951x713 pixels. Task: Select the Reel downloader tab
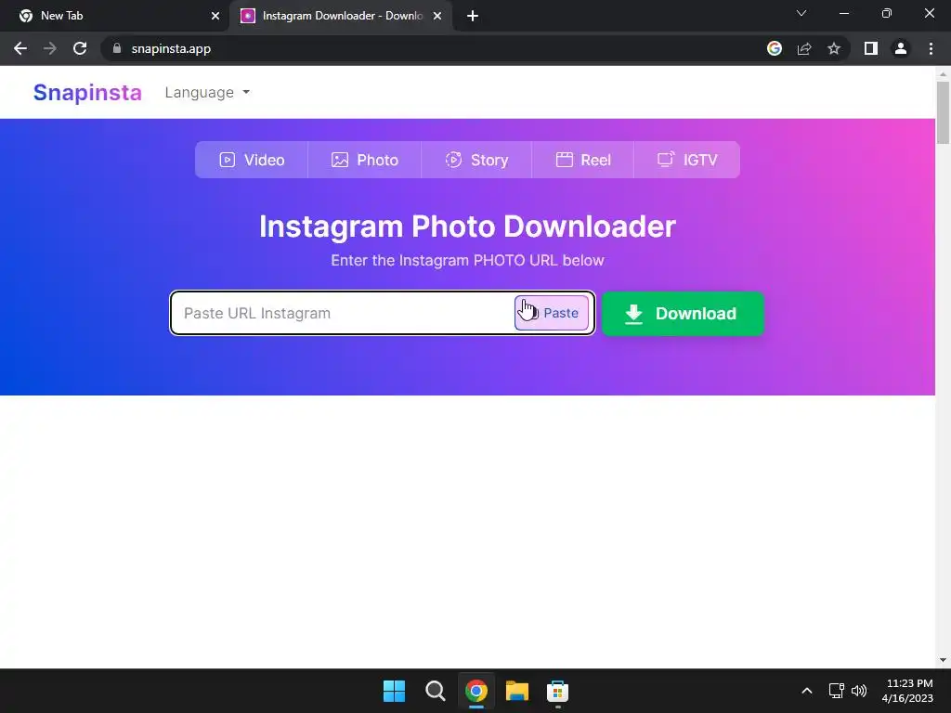coord(583,160)
